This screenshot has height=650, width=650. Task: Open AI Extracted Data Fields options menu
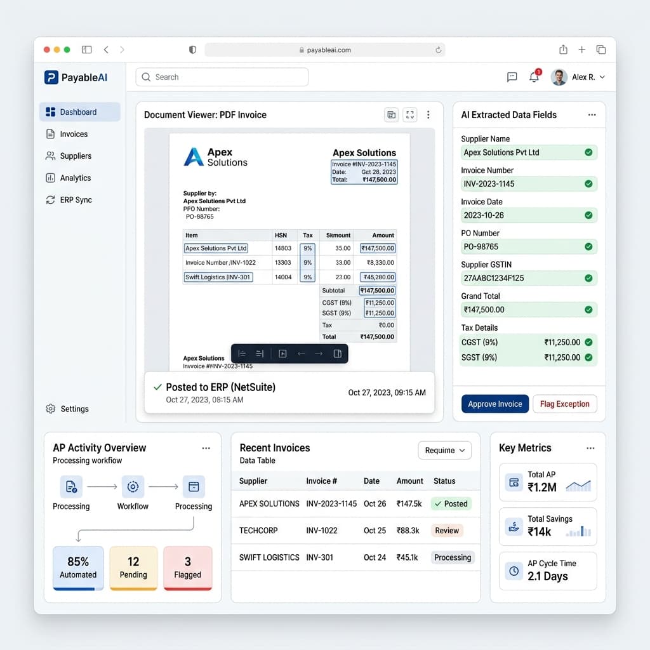tap(592, 115)
